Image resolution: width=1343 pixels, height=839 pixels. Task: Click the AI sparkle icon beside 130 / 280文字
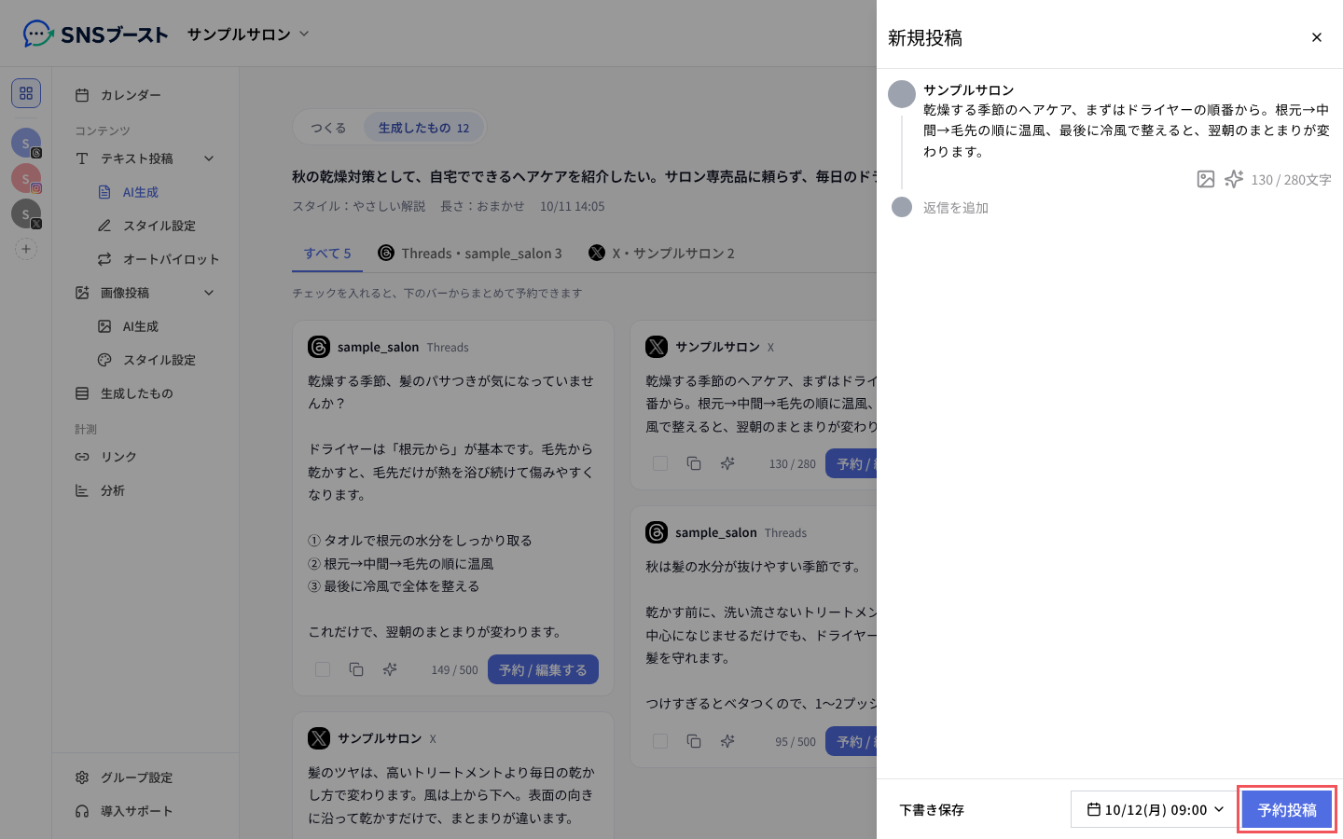(1234, 179)
